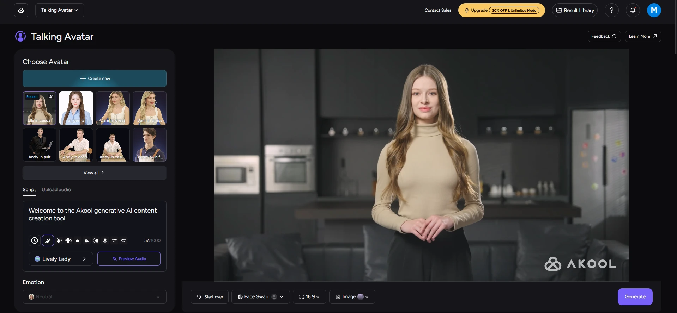Click the Create new avatar button
The width and height of the screenshot is (677, 313).
click(95, 79)
